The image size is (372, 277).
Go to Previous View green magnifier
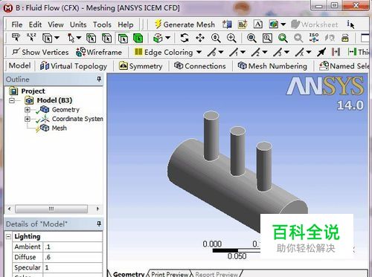click(283, 38)
